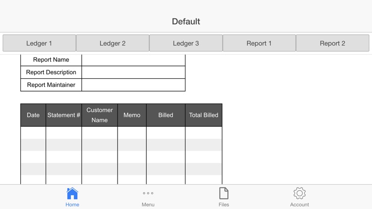372x209 pixels.
Task: Switch to the Ledger 1 tab
Action: 39,43
